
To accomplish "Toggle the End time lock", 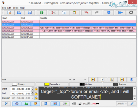I will tap(36, 93).
